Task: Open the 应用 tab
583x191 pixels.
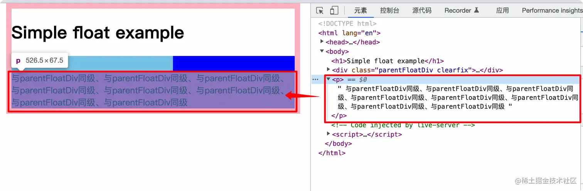Action: pos(502,10)
